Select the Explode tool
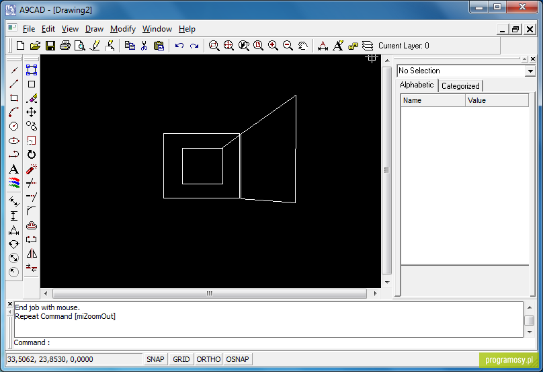 click(31, 170)
